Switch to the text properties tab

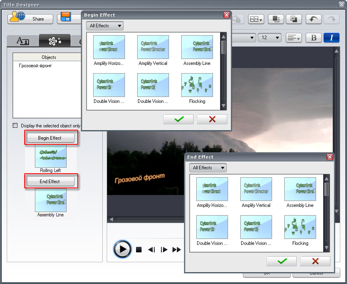23,41
